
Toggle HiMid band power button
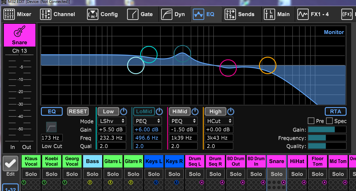195,111
